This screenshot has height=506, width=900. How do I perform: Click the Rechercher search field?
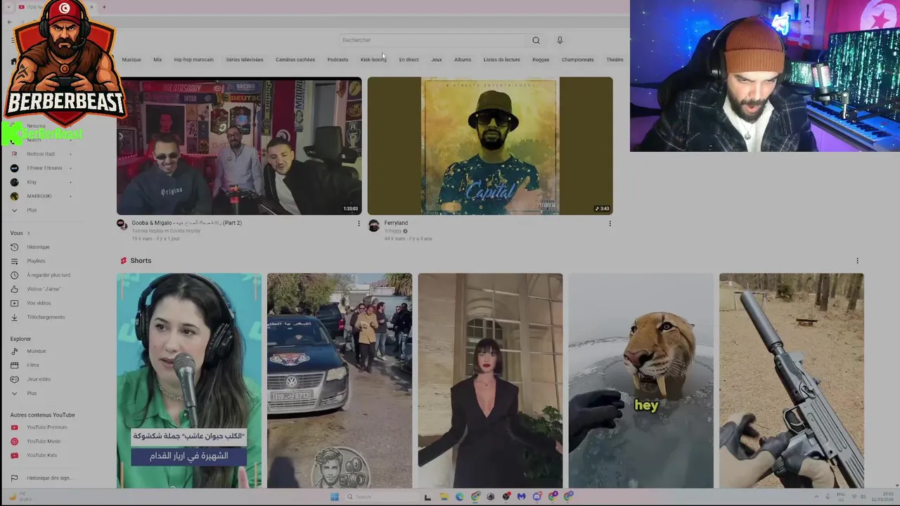click(432, 40)
